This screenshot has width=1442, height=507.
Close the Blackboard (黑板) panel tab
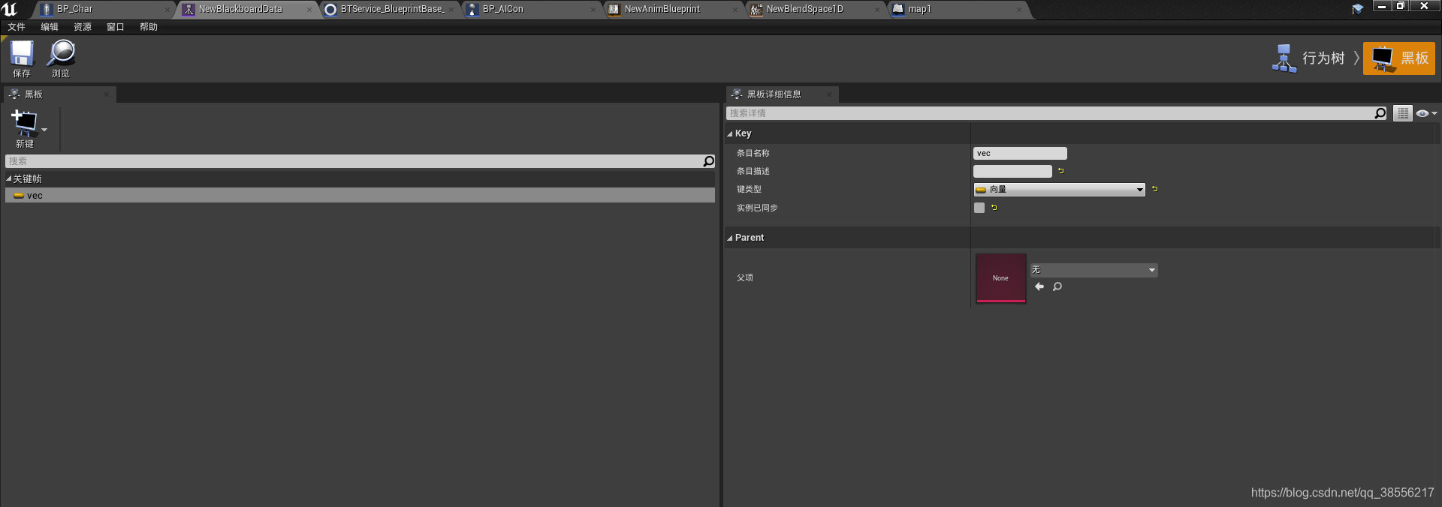(107, 94)
